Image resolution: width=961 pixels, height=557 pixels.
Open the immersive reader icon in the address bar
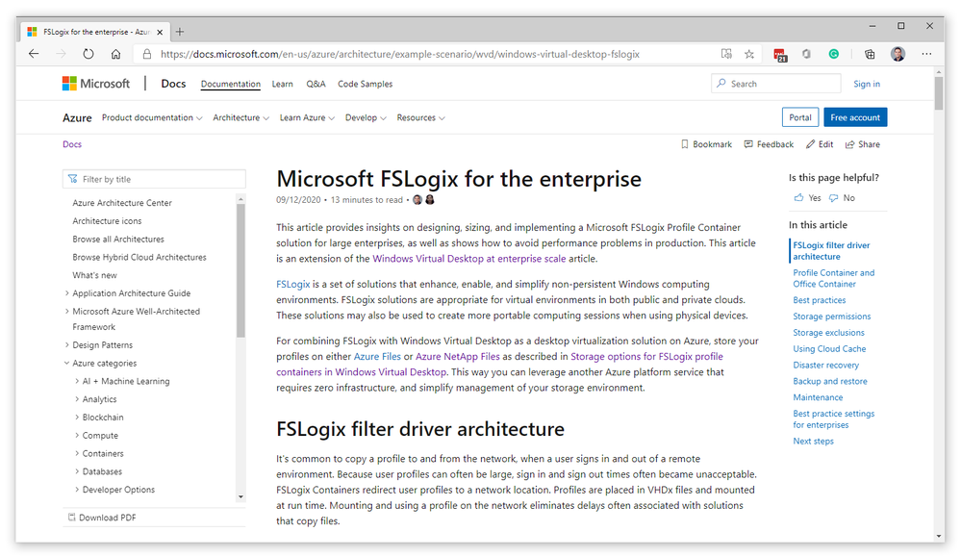point(726,54)
